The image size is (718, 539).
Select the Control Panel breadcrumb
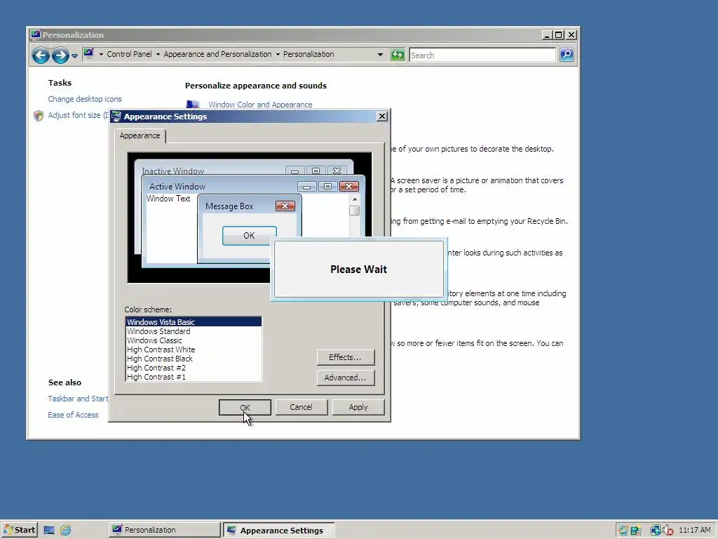tap(129, 54)
